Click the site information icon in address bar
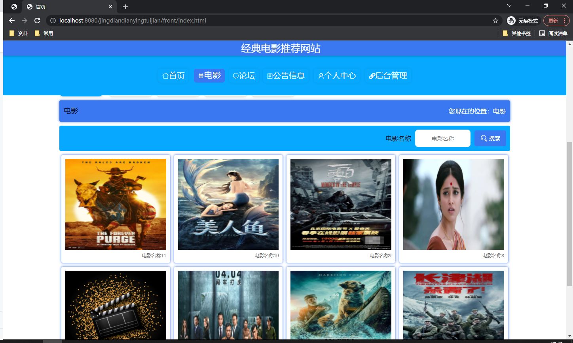 tap(53, 21)
